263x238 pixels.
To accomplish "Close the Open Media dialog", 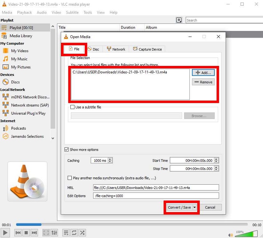I will (x=218, y=37).
